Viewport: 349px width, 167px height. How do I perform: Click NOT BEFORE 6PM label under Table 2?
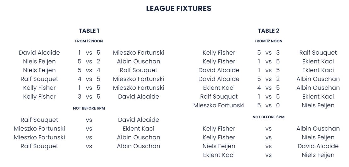point(268,117)
